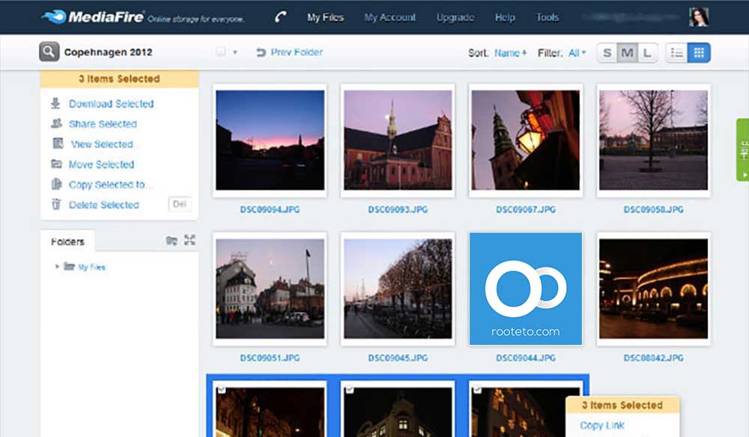
Task: Uncheck the third selected photo's checkbox
Action: pos(477,390)
